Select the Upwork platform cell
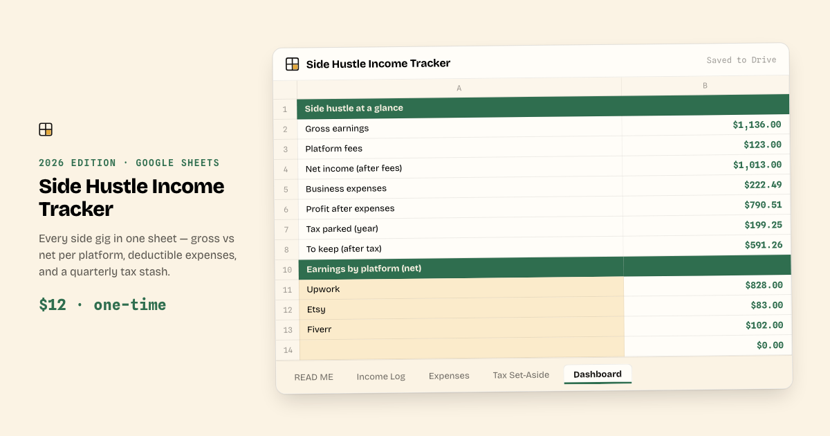 click(x=462, y=289)
